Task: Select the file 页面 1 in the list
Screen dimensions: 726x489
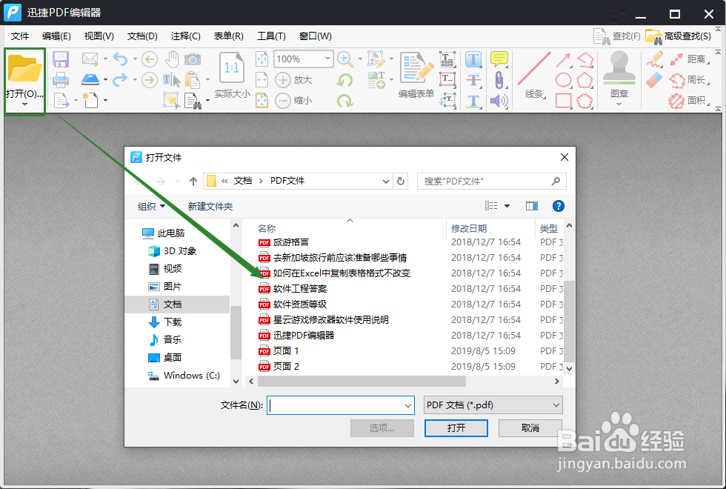Action: pyautogui.click(x=284, y=350)
